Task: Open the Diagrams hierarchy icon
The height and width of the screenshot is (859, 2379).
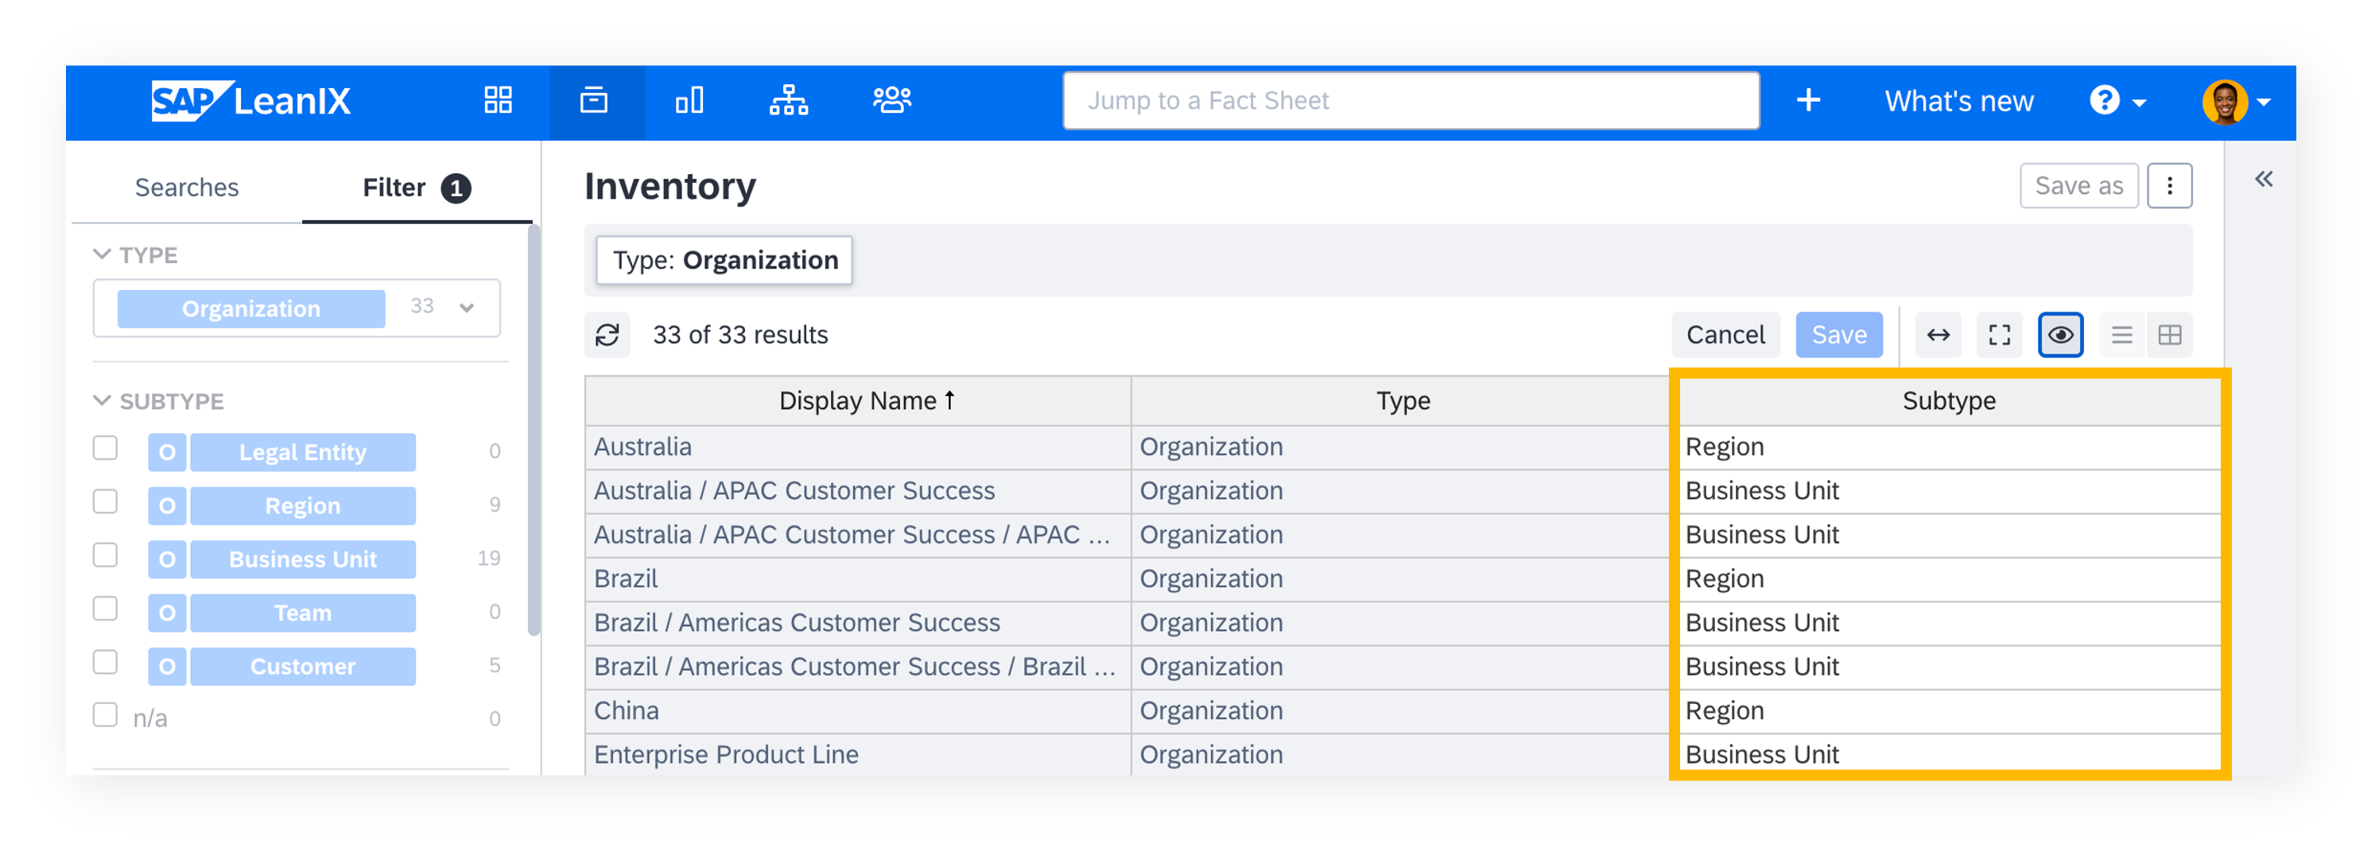Action: pyautogui.click(x=789, y=99)
